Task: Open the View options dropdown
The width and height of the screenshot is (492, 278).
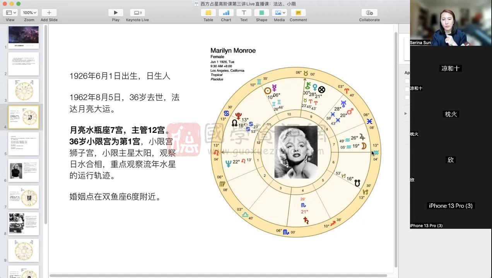Action: tap(10, 12)
